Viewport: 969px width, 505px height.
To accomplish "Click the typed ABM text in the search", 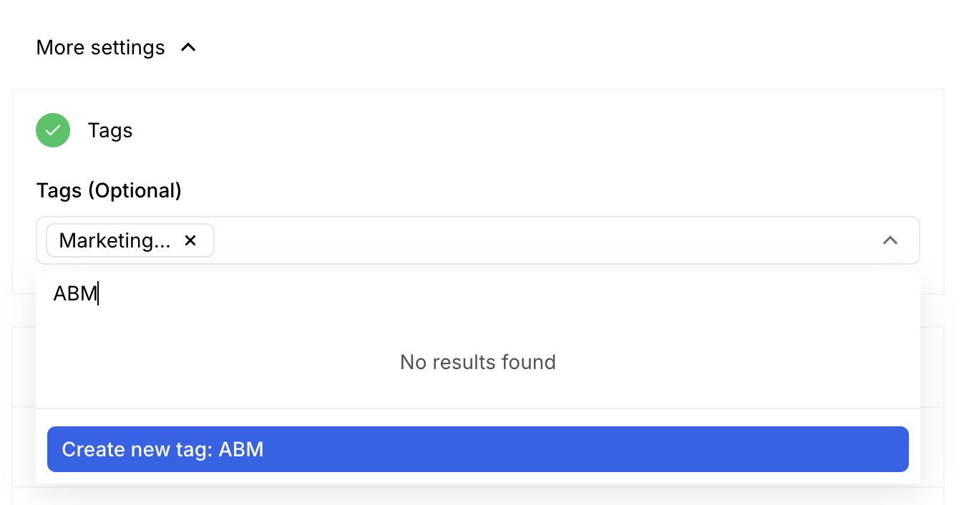I will pos(75,293).
